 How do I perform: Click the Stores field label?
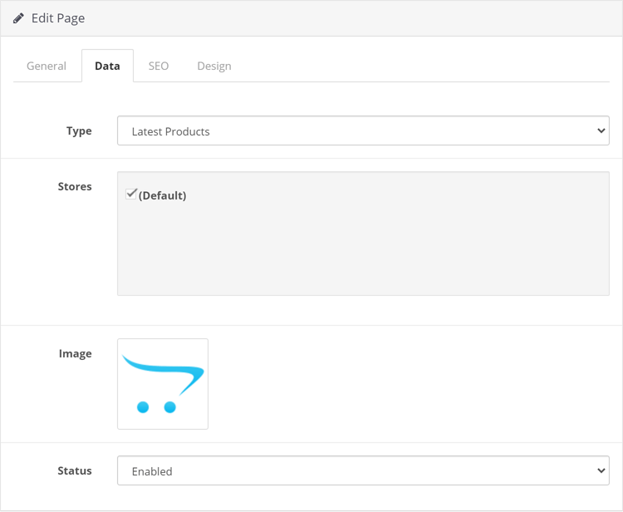(75, 186)
